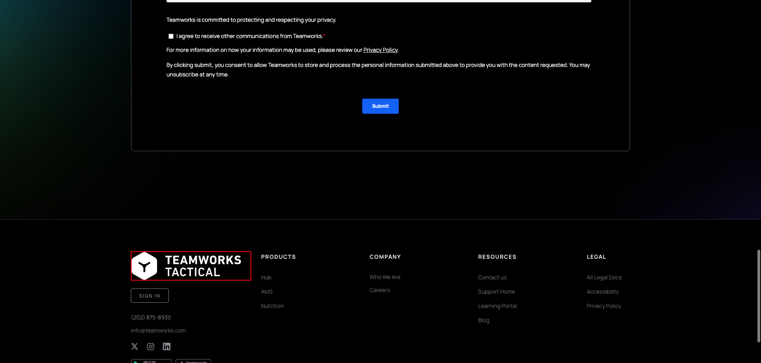Click the Teamworks Tactical logo

191,266
